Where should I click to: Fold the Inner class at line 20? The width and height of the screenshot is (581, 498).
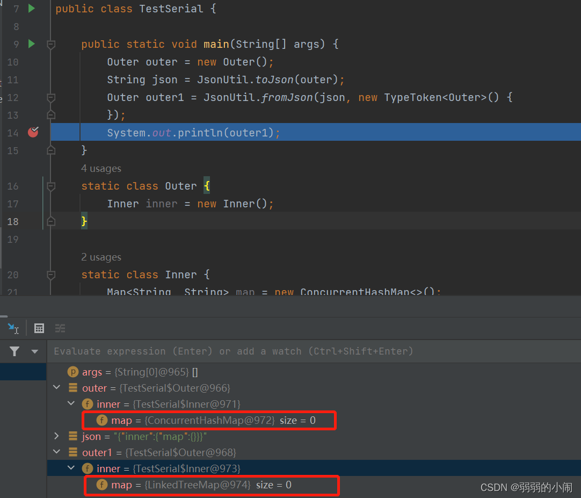[x=51, y=275]
